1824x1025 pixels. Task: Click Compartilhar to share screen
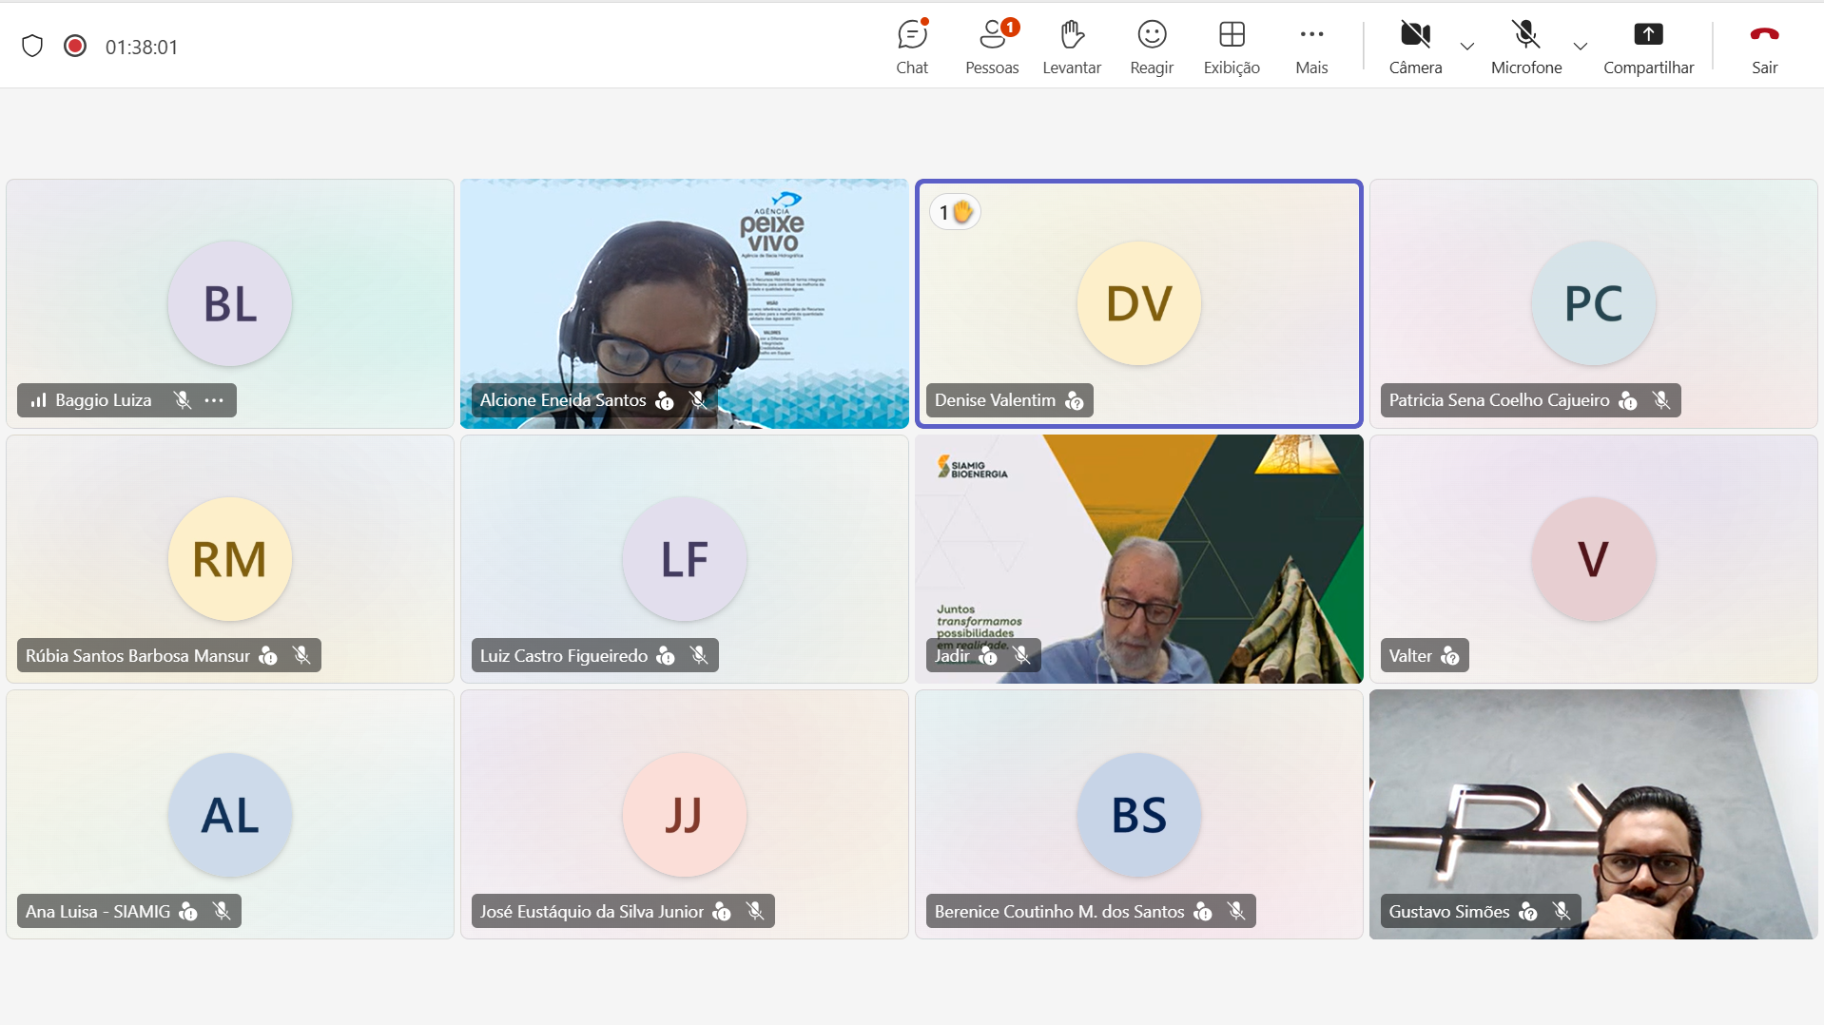(1647, 47)
